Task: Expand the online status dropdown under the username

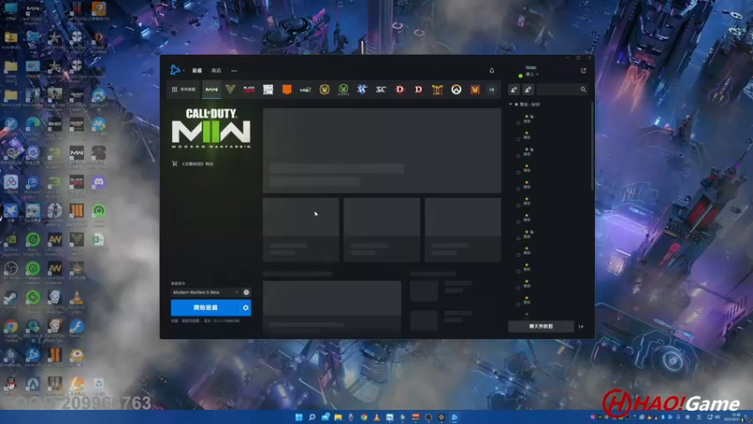Action: coord(532,74)
